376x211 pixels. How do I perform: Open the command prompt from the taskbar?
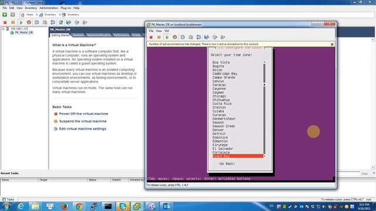click(x=108, y=206)
